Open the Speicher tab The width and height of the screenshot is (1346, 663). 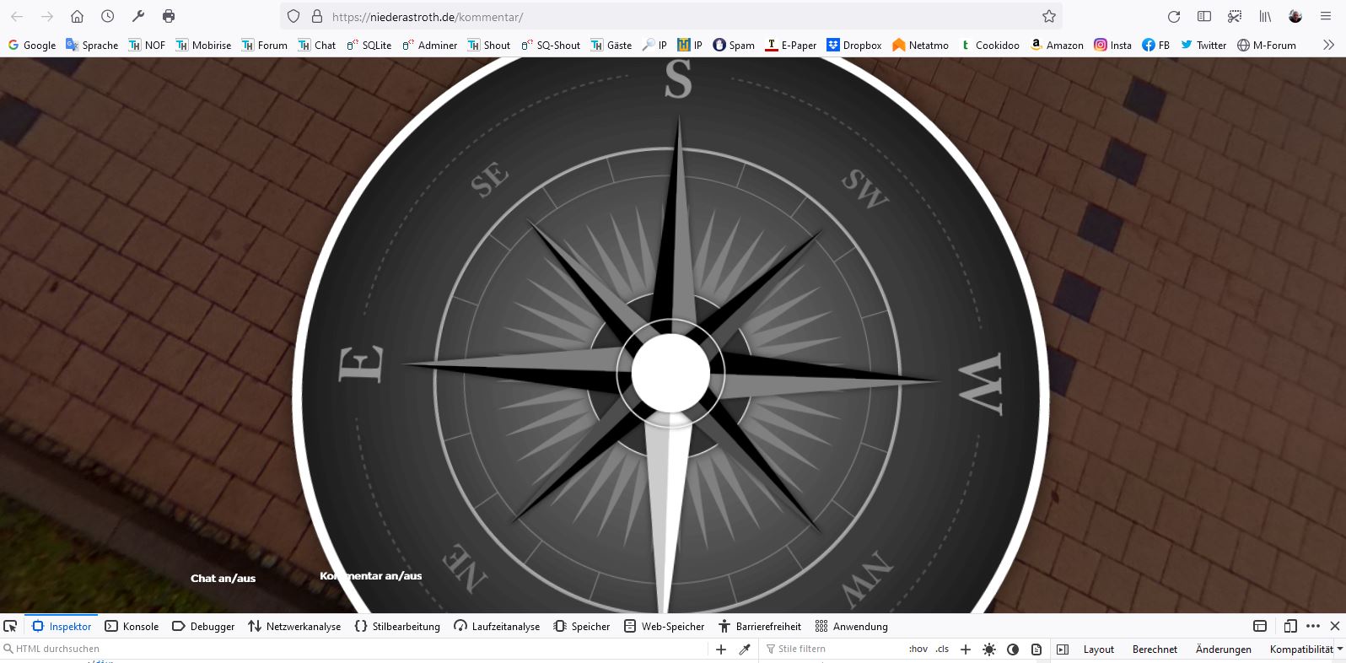click(581, 626)
